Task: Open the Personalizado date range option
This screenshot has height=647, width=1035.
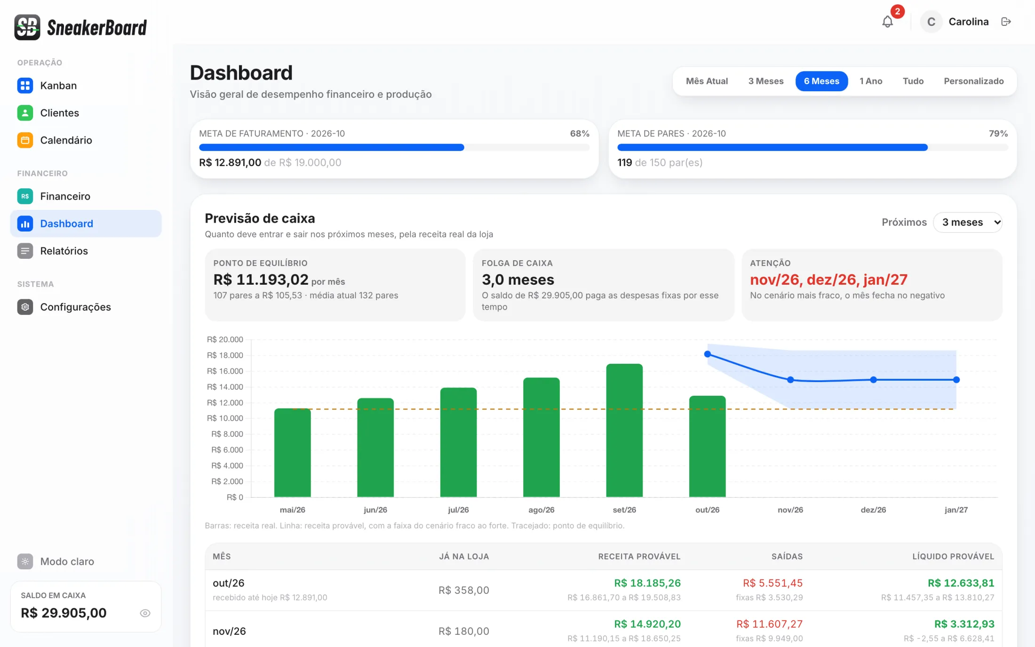Action: pos(973,81)
